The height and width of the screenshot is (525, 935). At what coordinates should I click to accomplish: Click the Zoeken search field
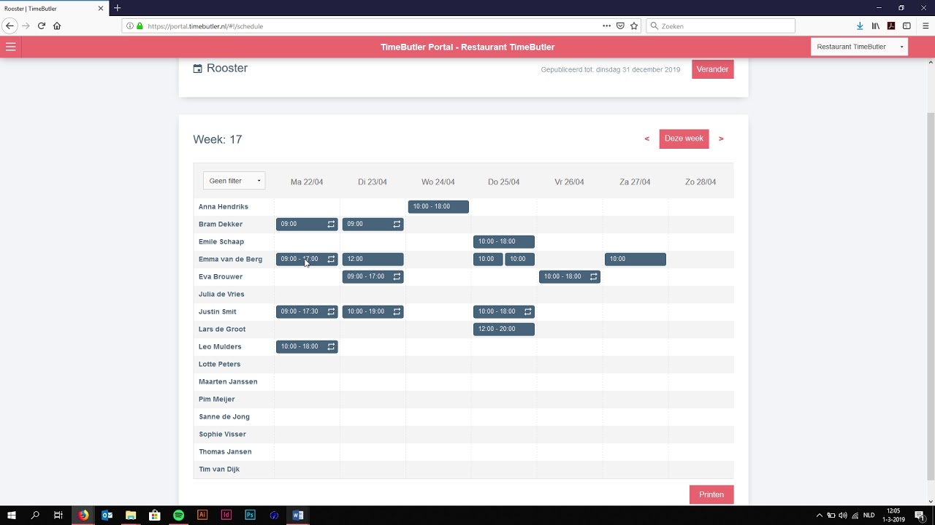[x=720, y=26]
